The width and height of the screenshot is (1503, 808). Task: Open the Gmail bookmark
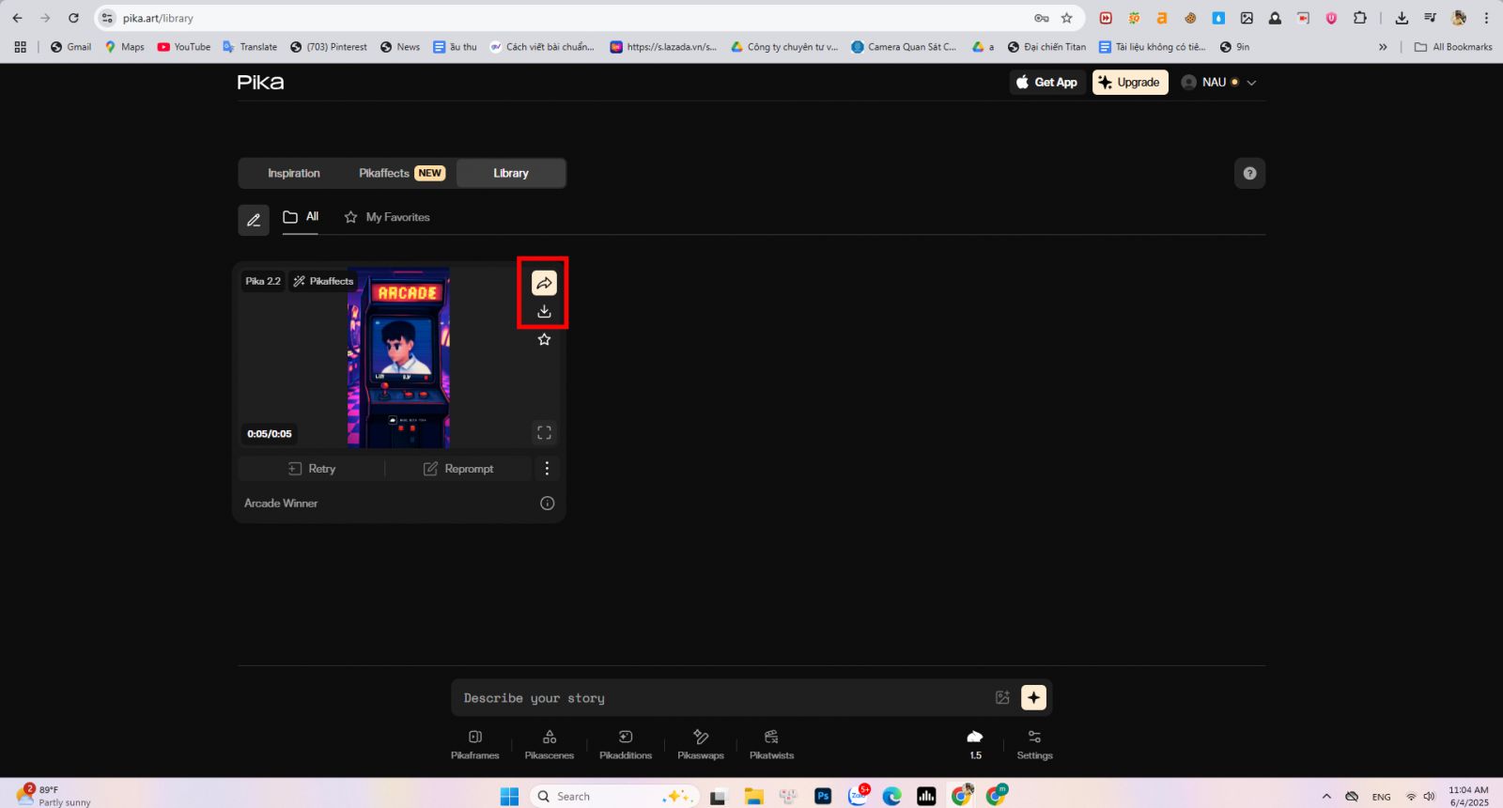tap(70, 47)
